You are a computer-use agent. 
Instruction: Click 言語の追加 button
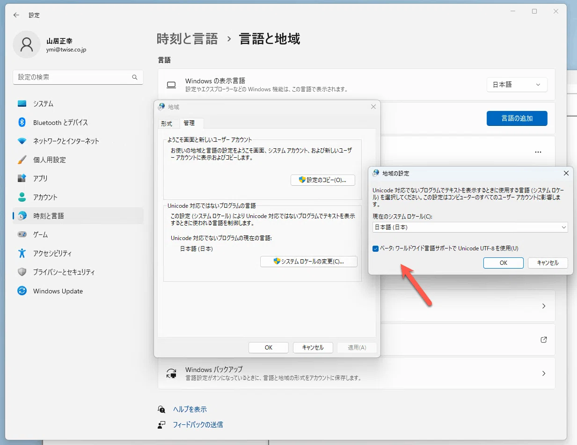517,118
